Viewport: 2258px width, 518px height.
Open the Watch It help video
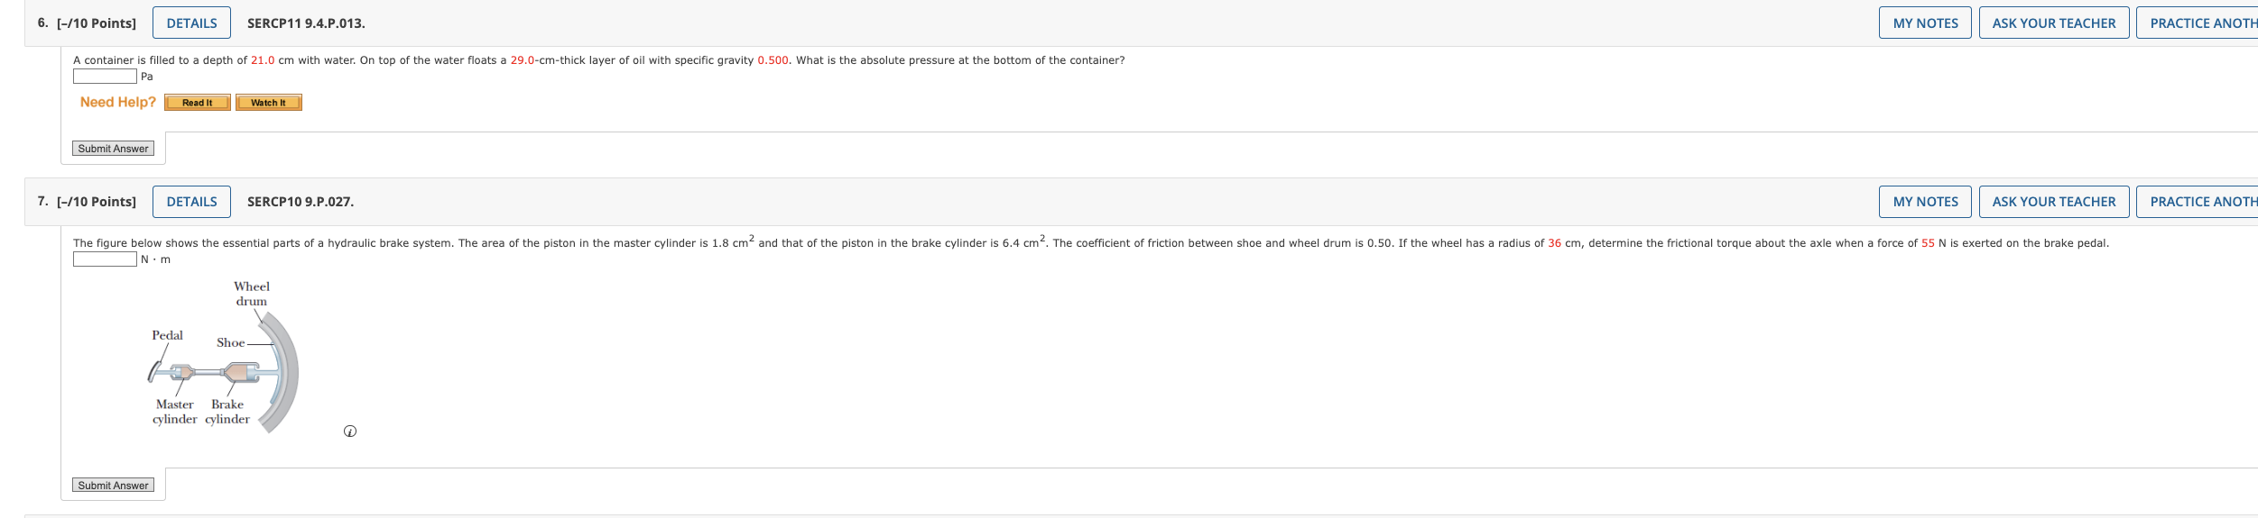tap(268, 103)
